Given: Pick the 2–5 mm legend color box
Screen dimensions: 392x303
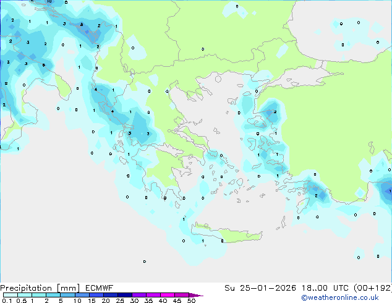Looking at the screenshot, I should [53, 295].
